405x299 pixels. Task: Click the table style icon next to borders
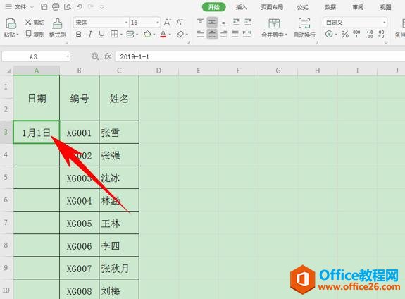pos(130,34)
